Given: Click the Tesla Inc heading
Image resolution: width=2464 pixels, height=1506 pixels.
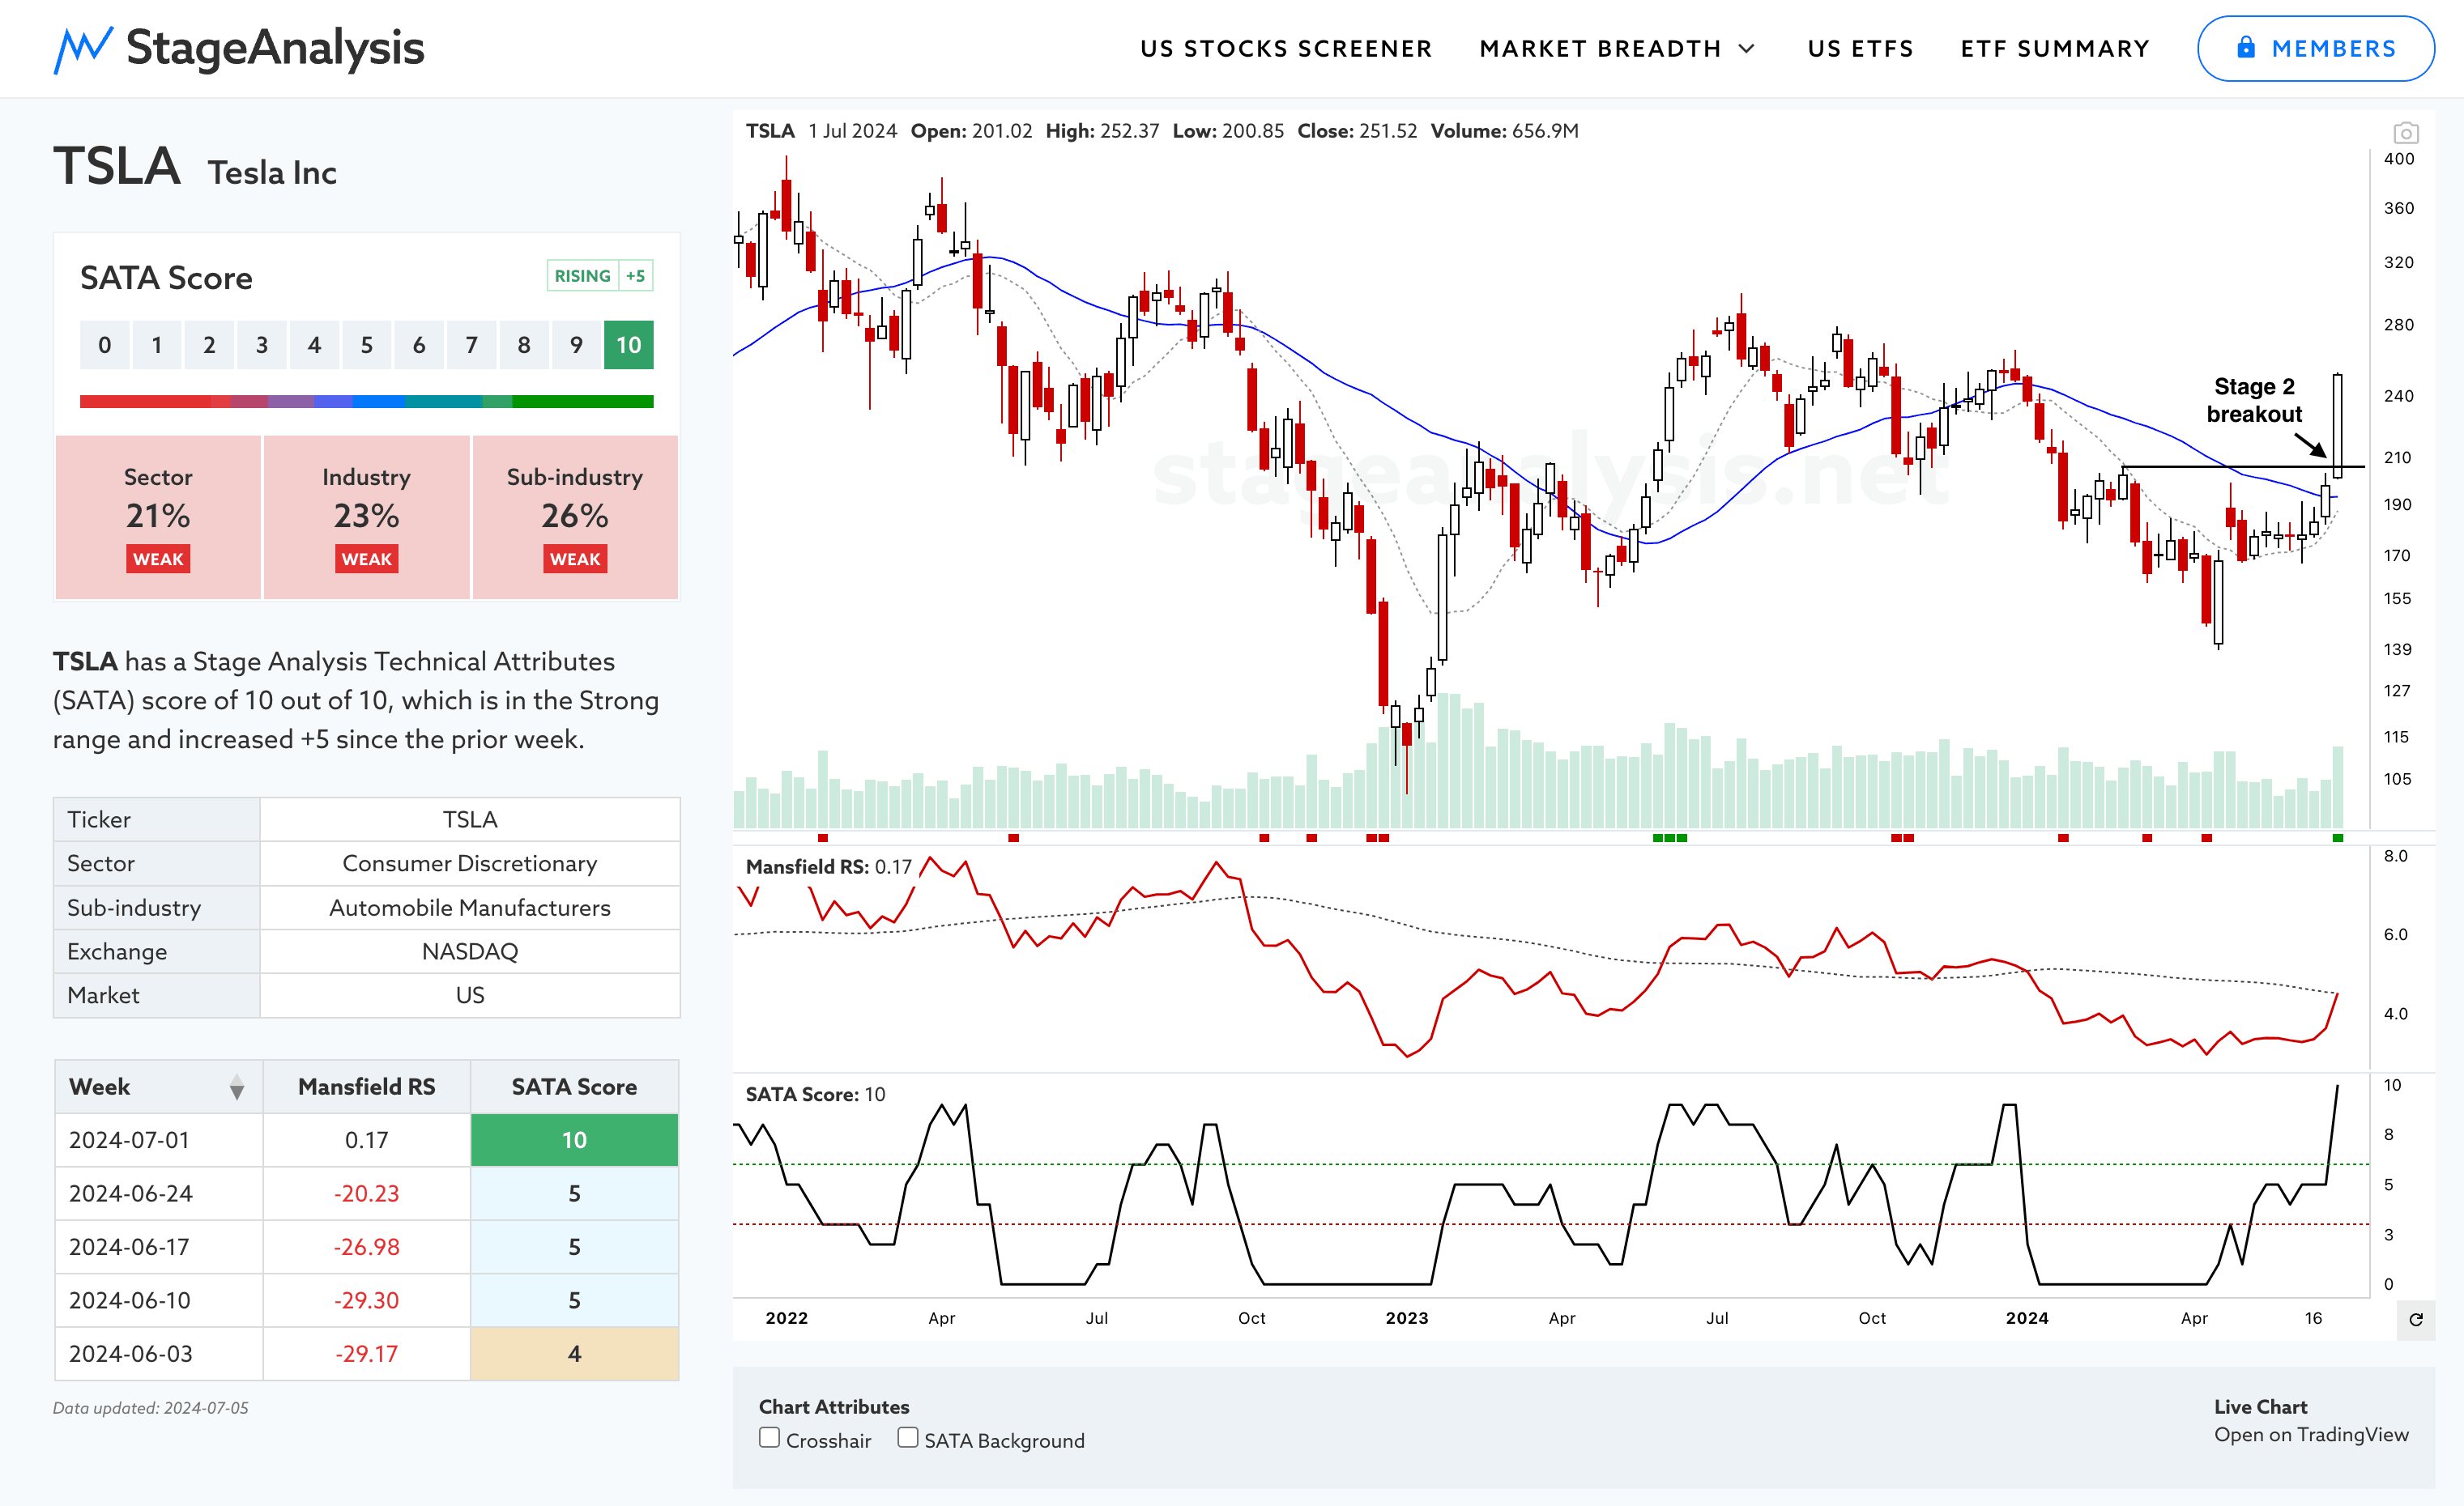Looking at the screenshot, I should [272, 172].
